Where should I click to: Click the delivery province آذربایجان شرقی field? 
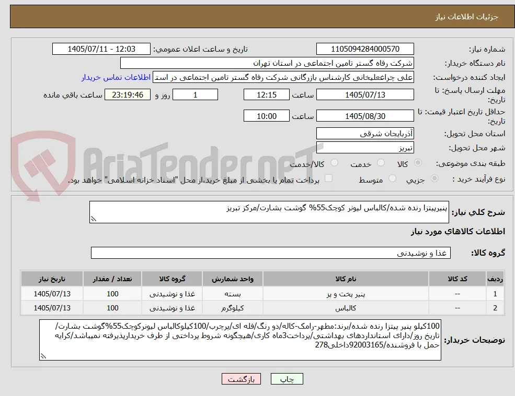(365, 134)
